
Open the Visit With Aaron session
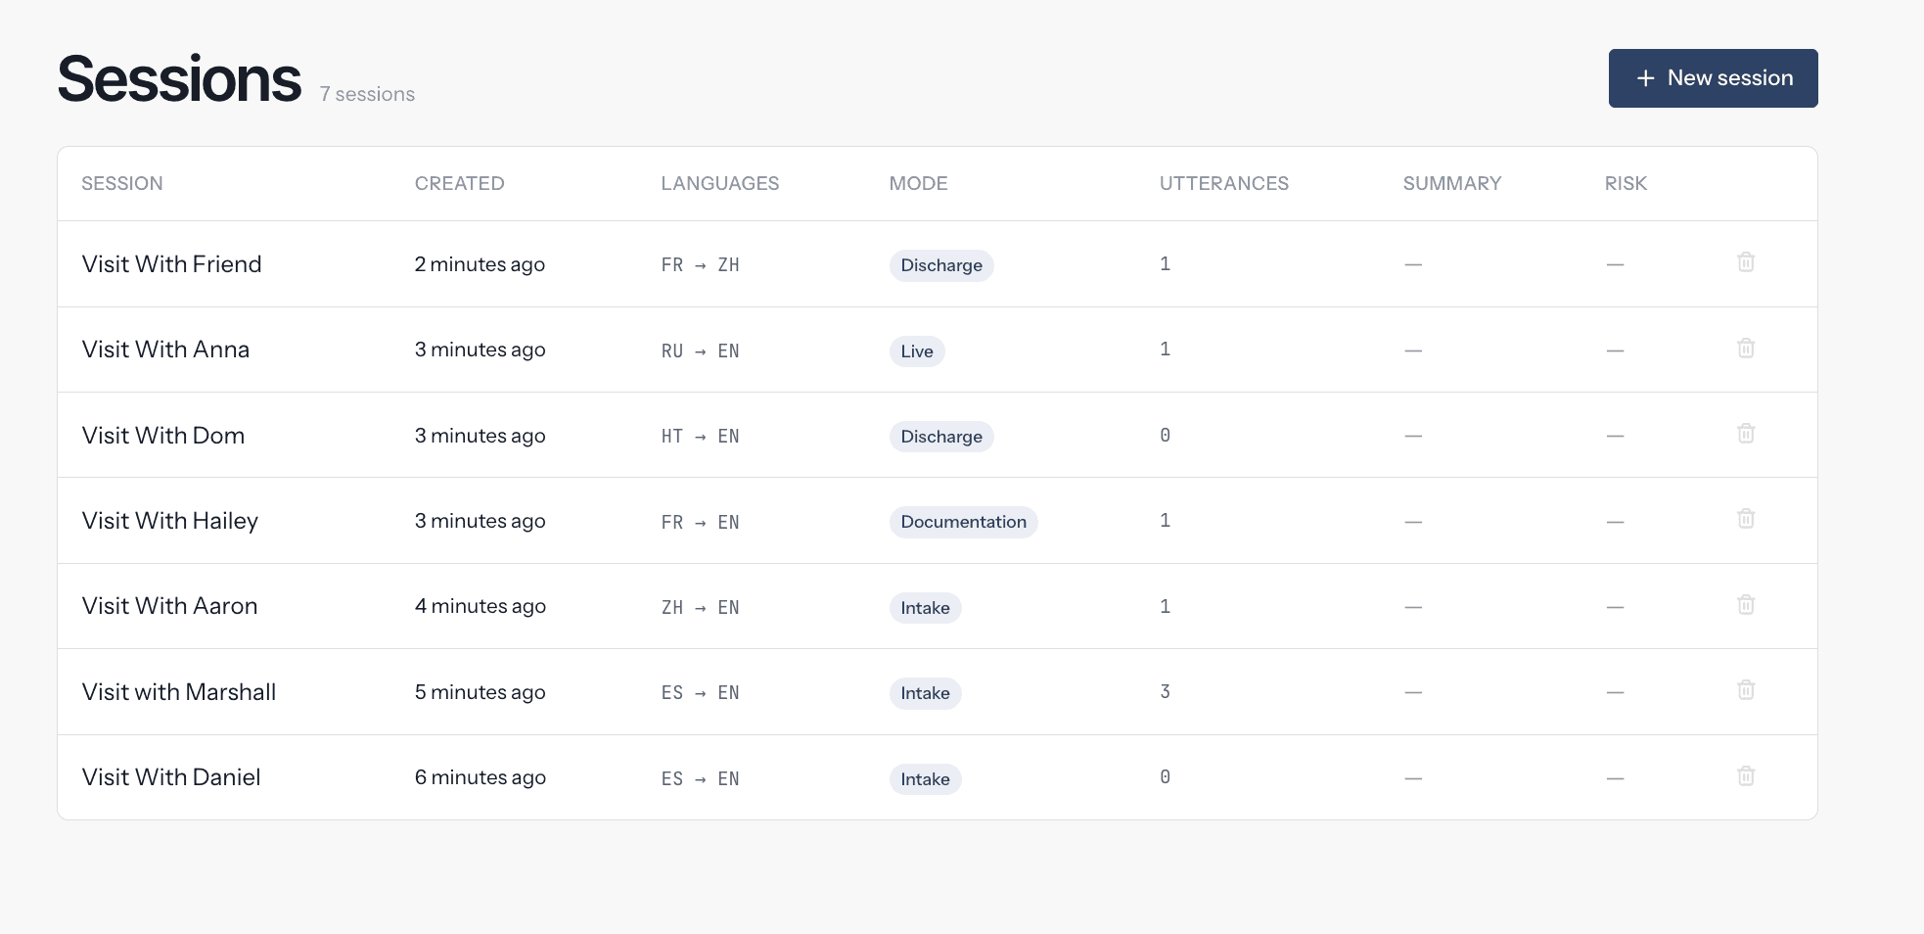click(170, 606)
